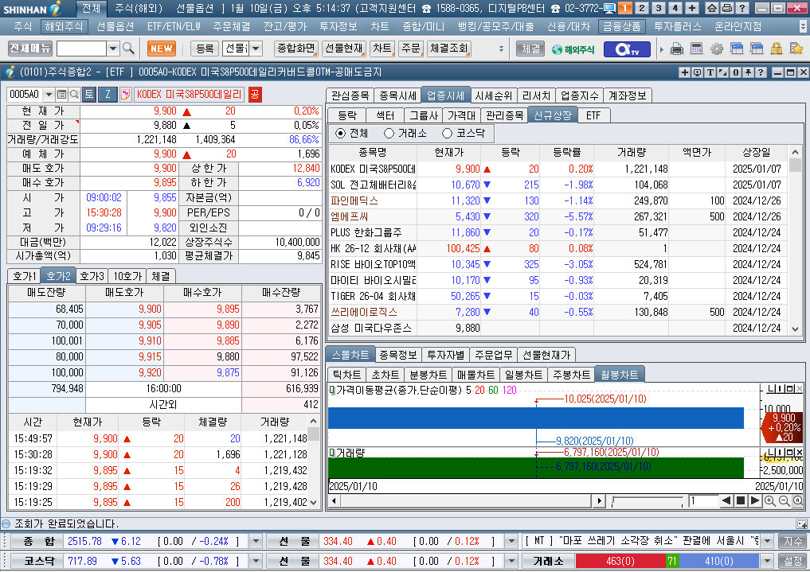Switch to virtual screen 2
The height and width of the screenshot is (572, 810).
click(642, 8)
